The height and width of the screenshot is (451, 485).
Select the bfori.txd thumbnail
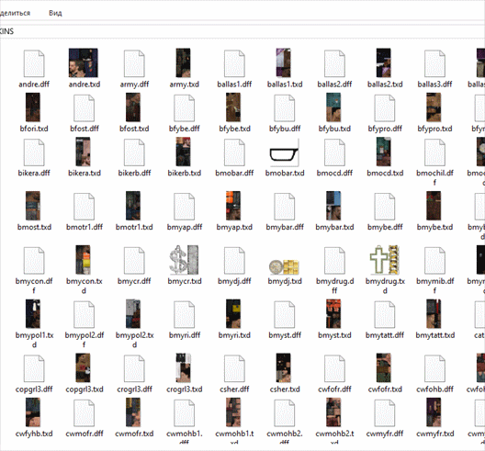tap(33, 107)
